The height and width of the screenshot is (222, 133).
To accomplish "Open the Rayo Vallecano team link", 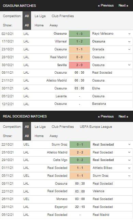I will 103,34.
